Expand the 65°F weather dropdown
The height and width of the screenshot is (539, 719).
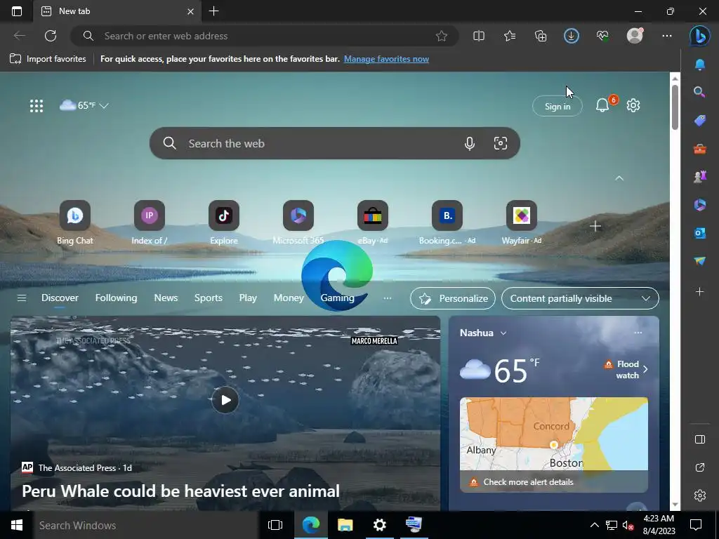(x=84, y=106)
